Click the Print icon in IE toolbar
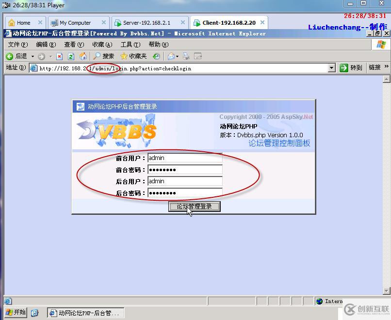The width and height of the screenshot is (391, 320). tap(186, 56)
